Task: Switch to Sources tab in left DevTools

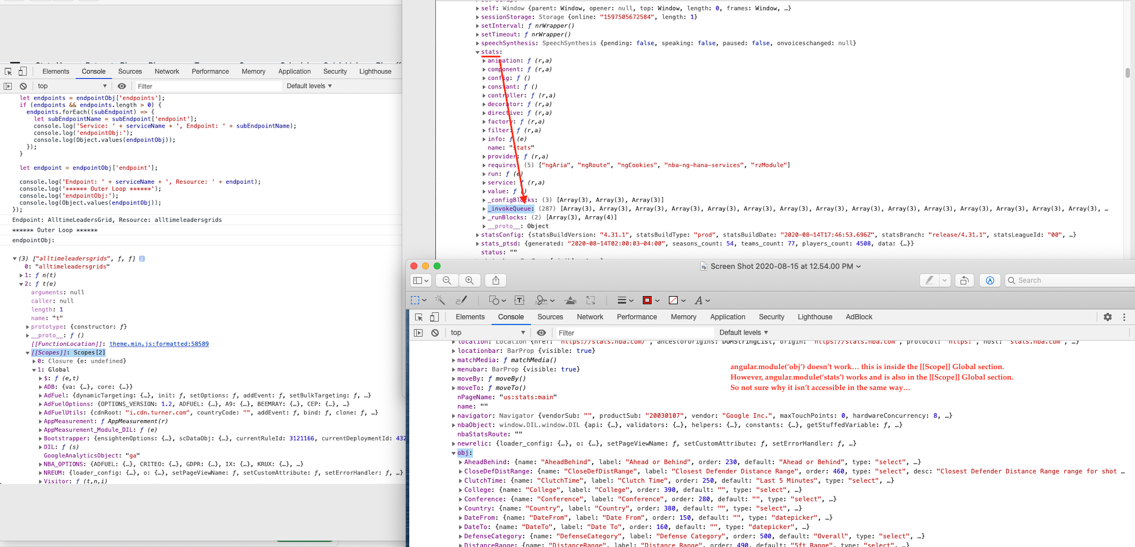Action: (x=130, y=72)
